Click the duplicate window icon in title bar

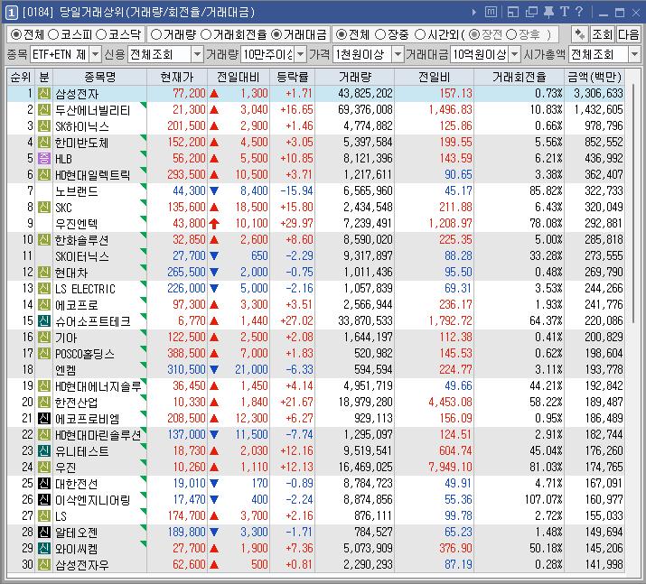(531, 12)
